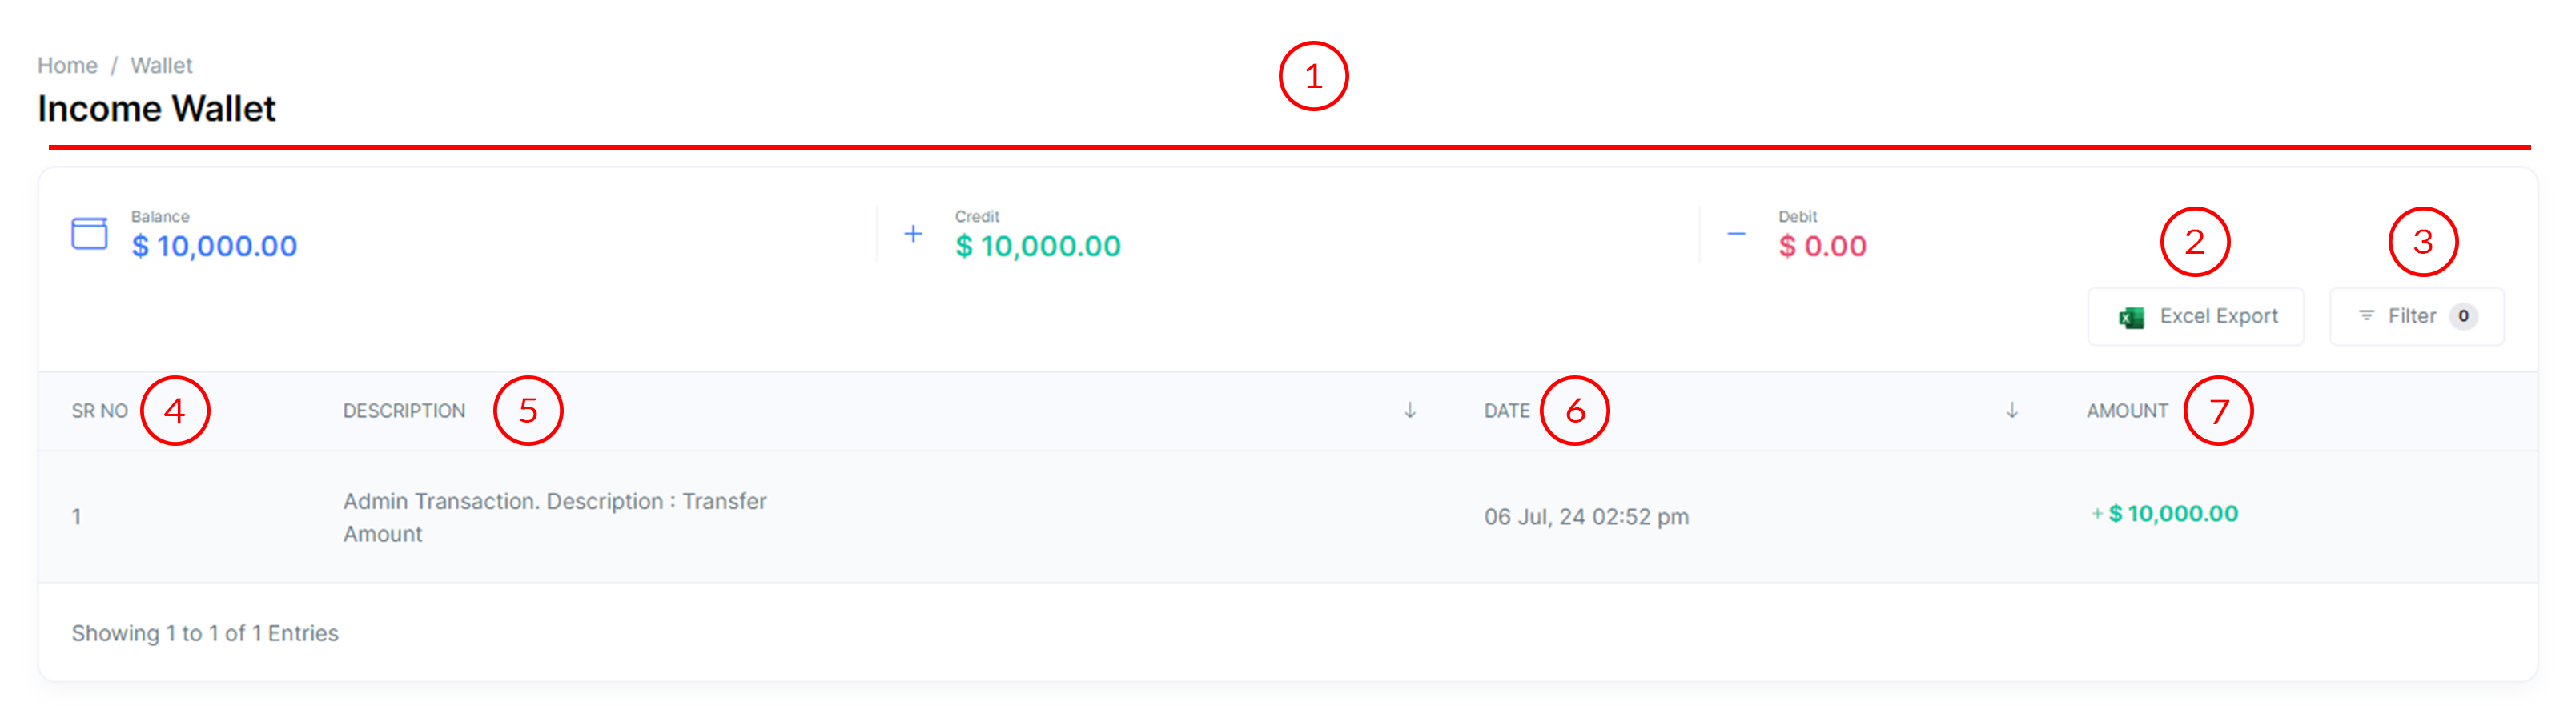Go to Home in the breadcrumb

tap(67, 65)
